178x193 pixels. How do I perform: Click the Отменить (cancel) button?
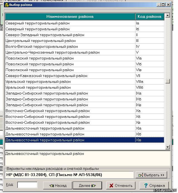[x=121, y=185]
